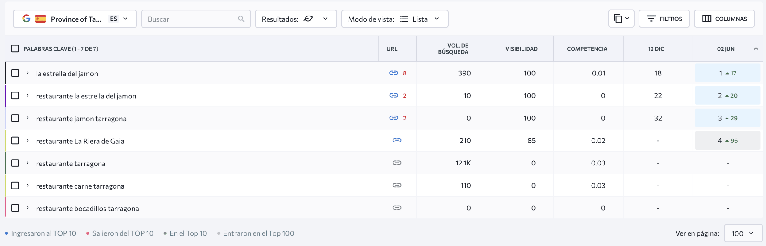The width and height of the screenshot is (766, 246).
Task: Open Province of Tarragona search engine dropdown
Action: (x=75, y=19)
